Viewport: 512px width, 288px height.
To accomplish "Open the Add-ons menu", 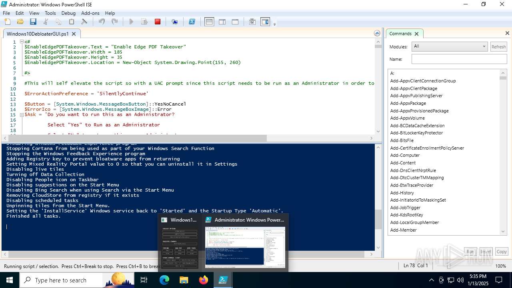I will click(x=90, y=13).
